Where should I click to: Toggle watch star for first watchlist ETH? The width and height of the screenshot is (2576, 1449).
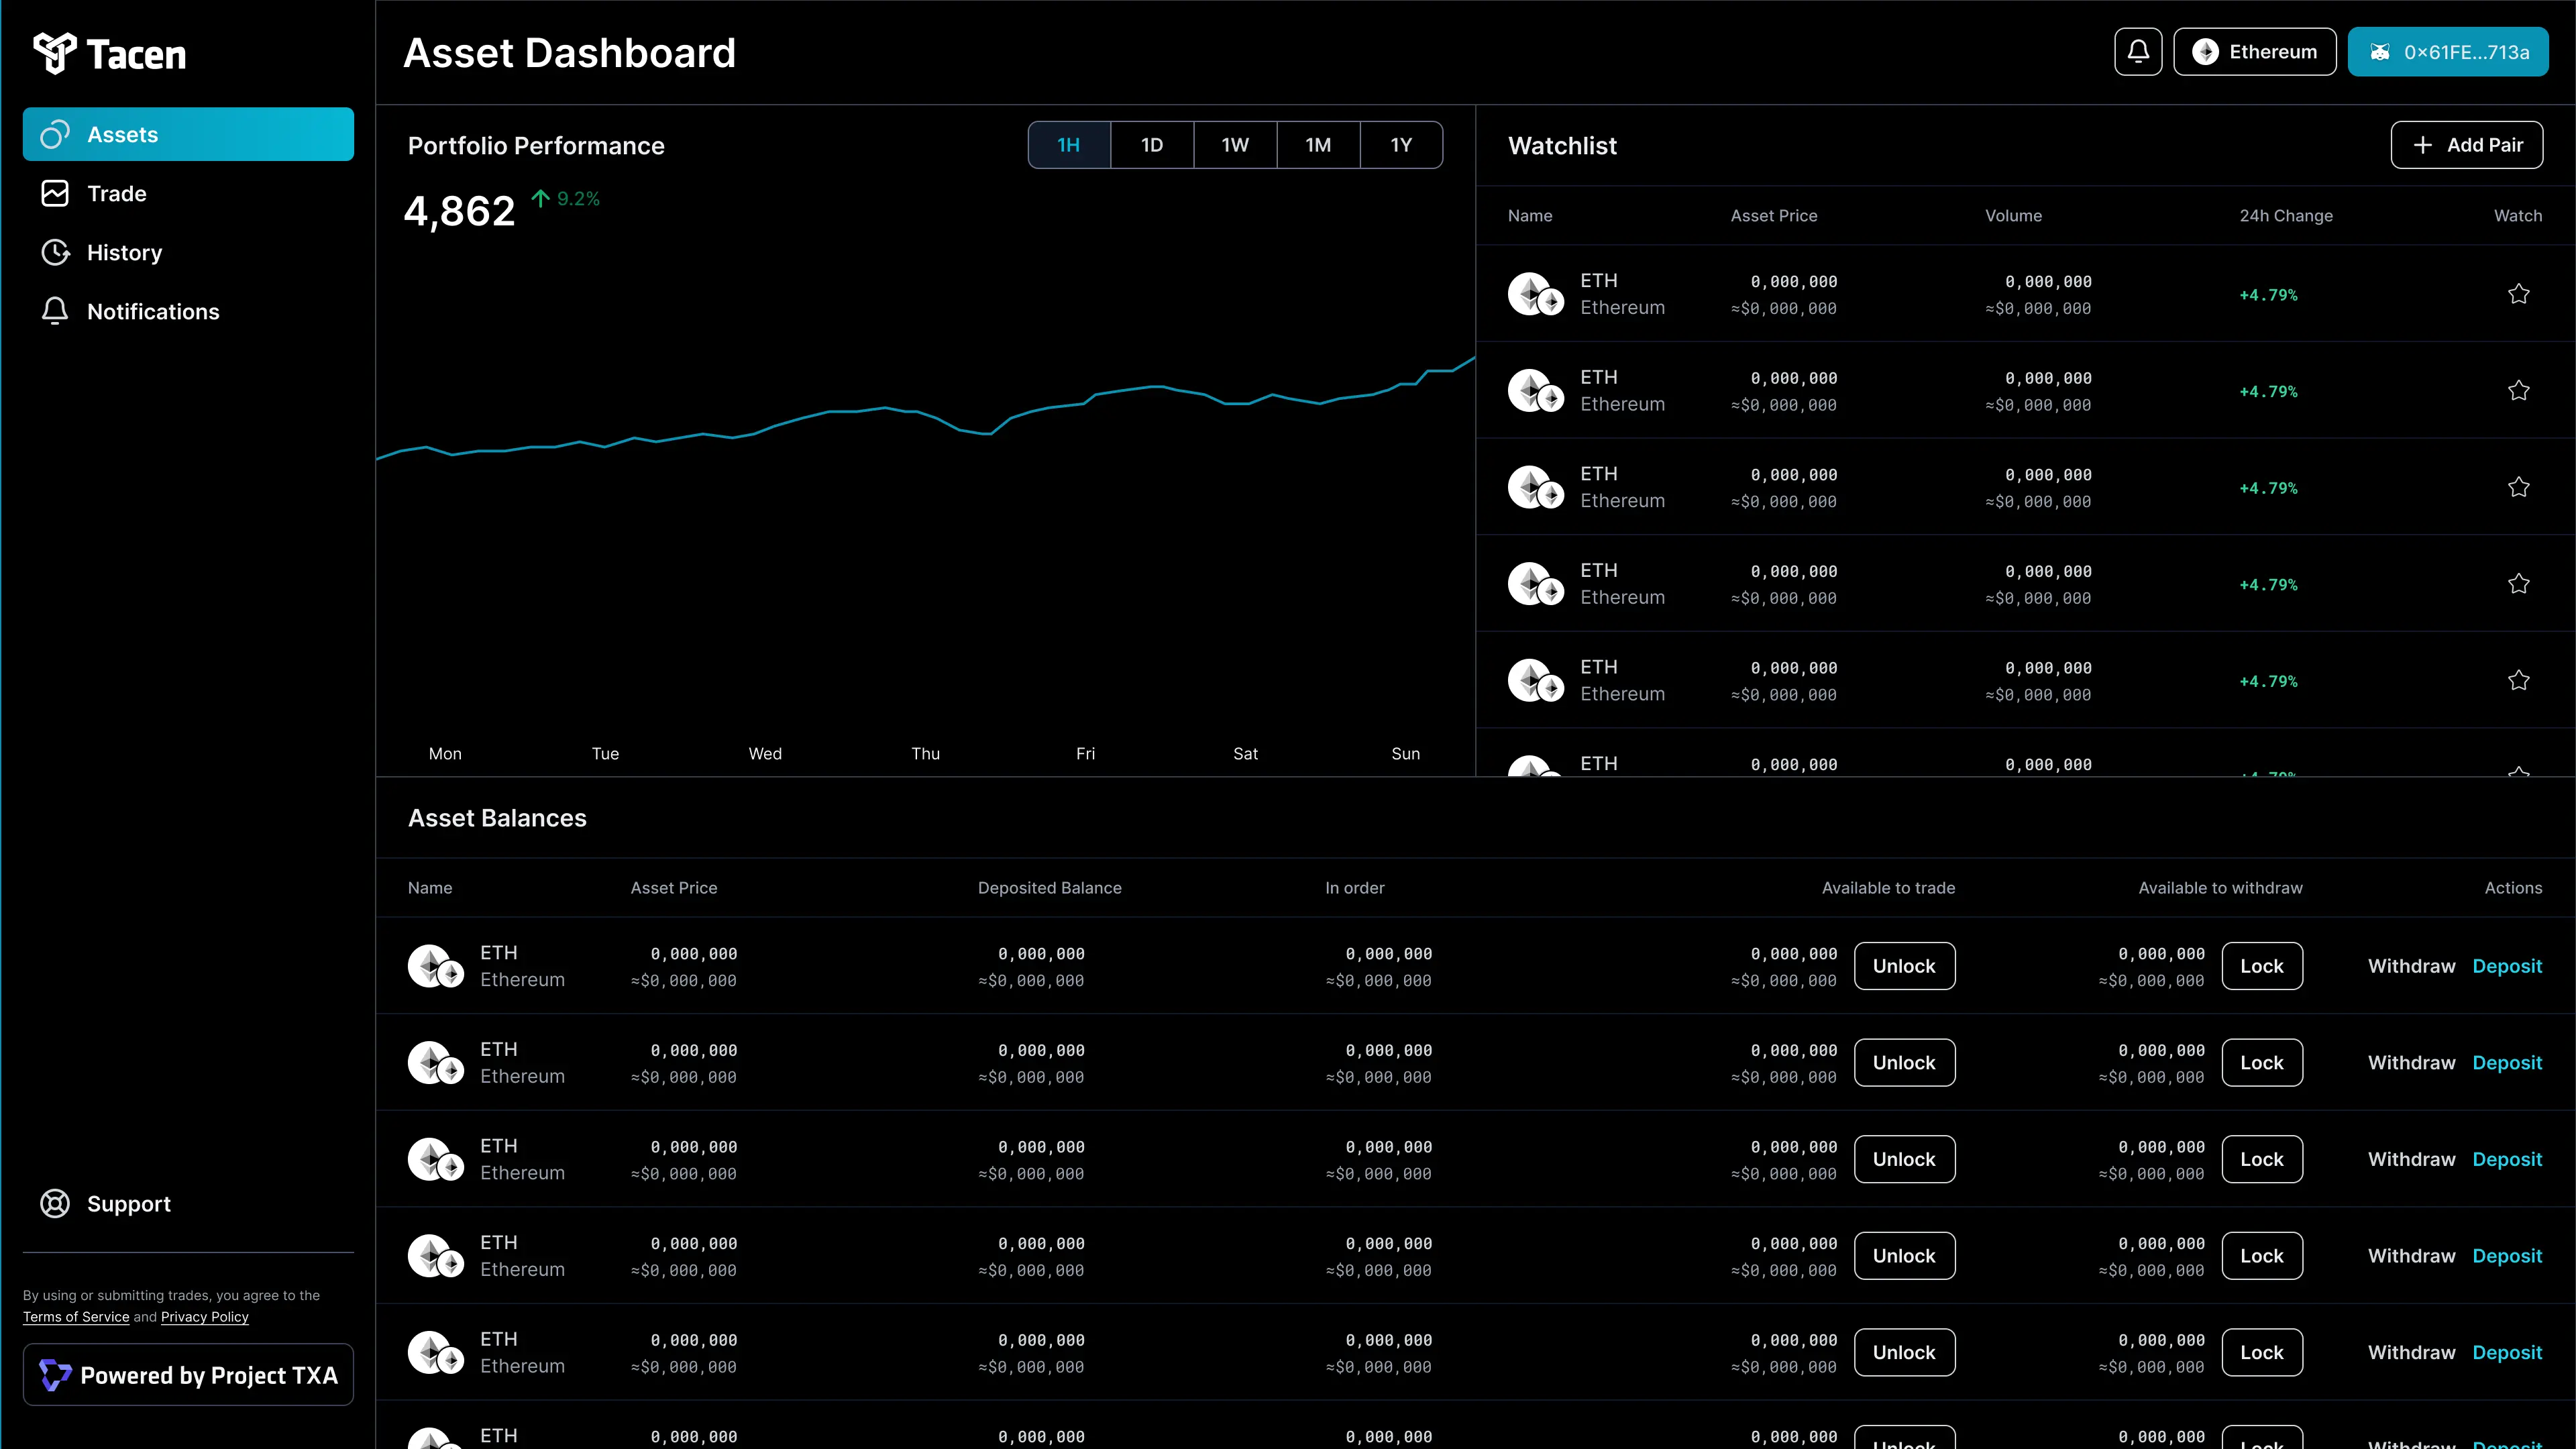[x=2518, y=294]
